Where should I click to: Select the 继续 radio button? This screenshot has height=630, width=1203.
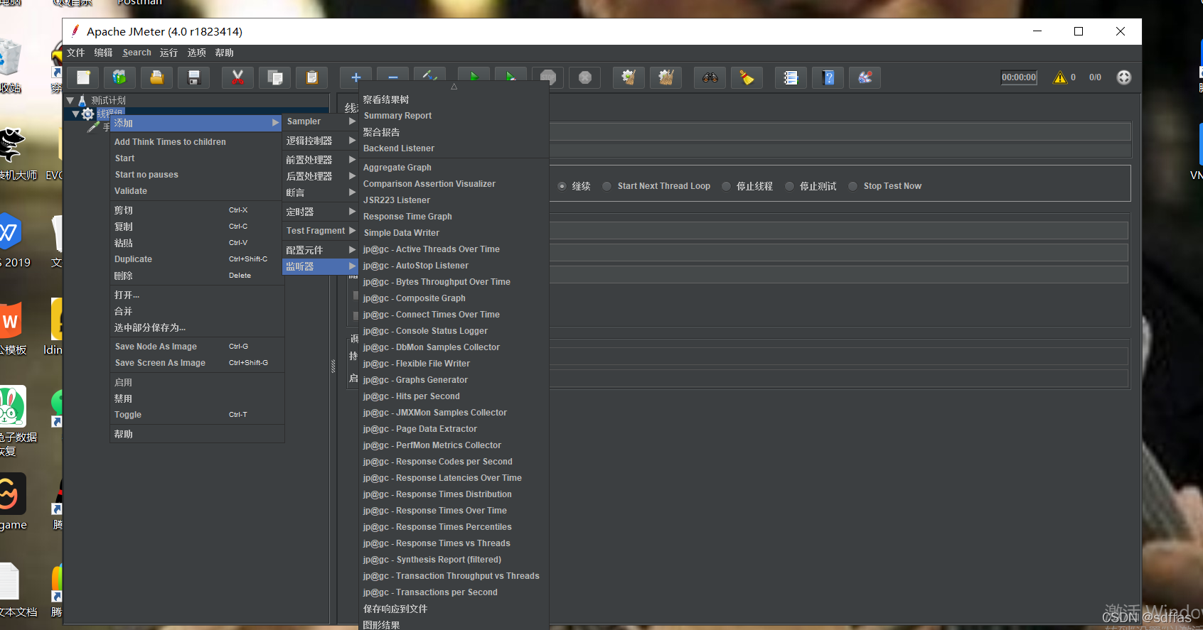tap(562, 186)
